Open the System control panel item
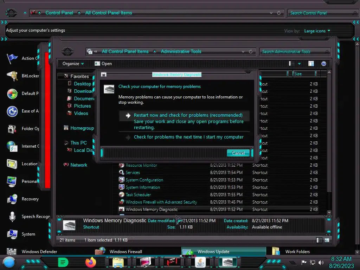This screenshot has height=270, width=360. [21, 234]
